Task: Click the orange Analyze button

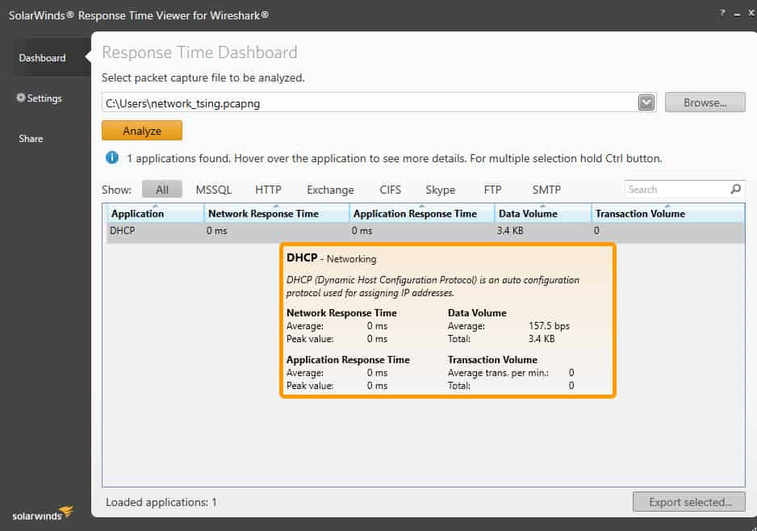Action: (x=142, y=131)
